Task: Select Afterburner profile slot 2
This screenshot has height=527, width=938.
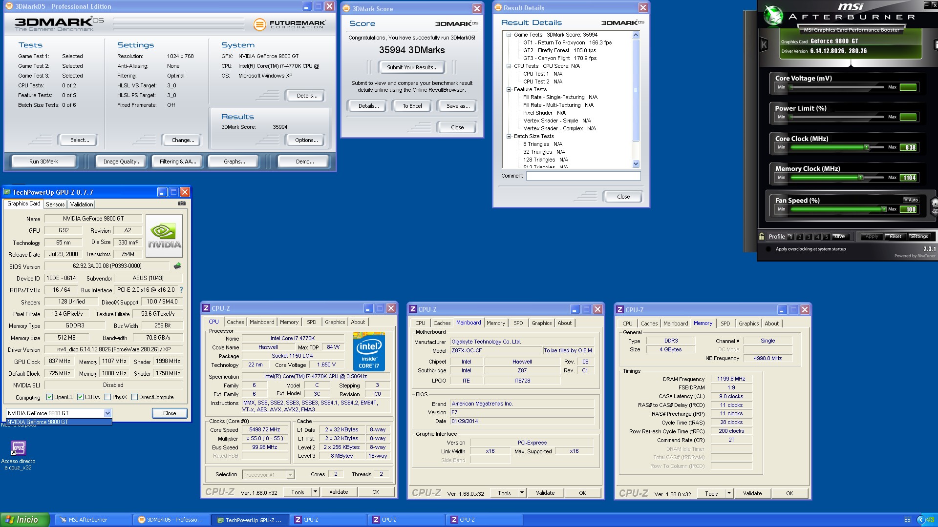Action: coord(800,237)
